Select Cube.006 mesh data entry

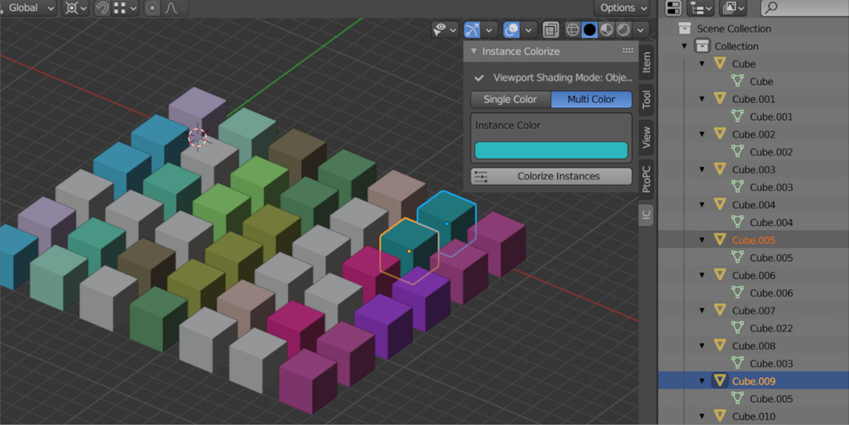771,293
